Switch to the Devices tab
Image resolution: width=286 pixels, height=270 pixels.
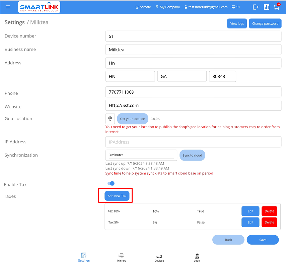pos(159,257)
